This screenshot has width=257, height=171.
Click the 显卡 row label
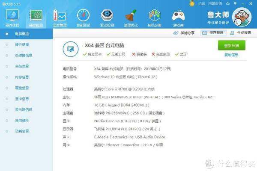coord(66,121)
